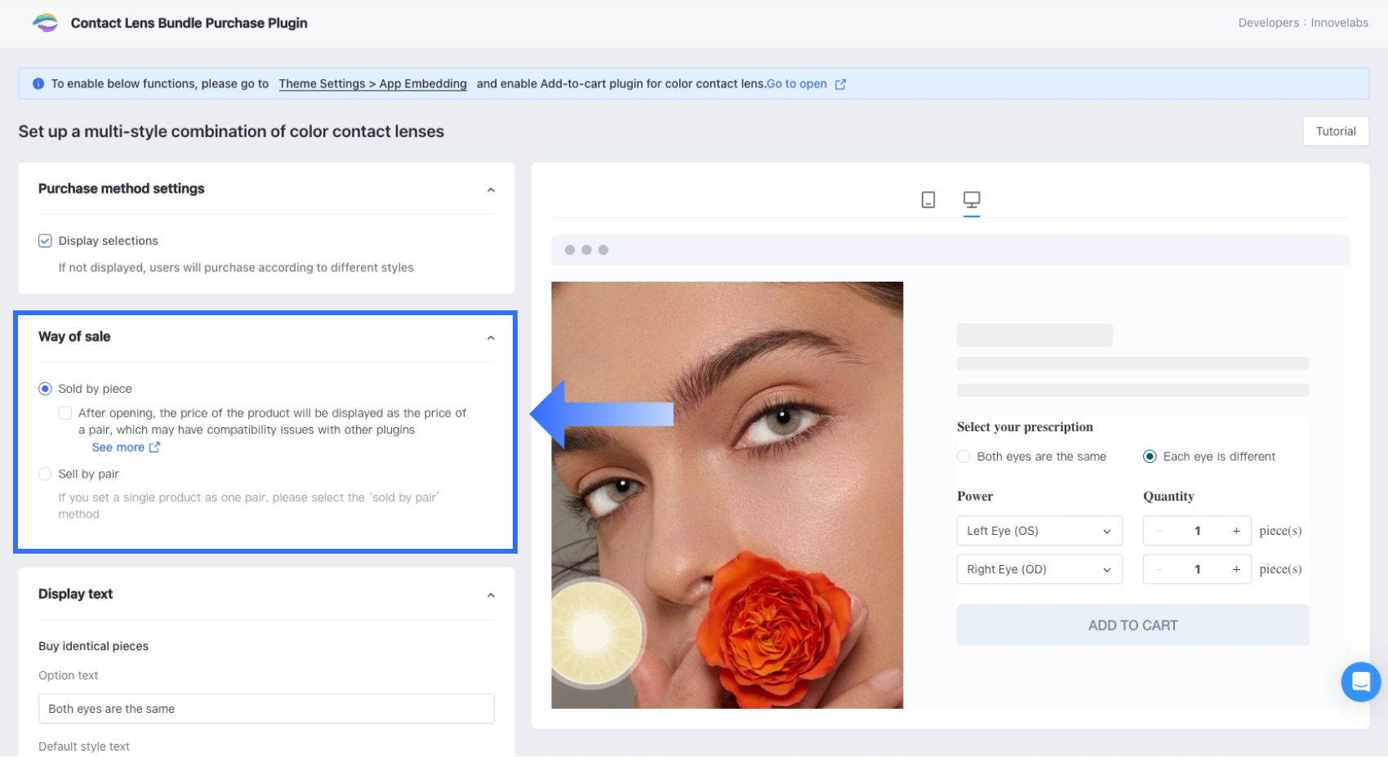Uncheck the Display selections checkbox
The width and height of the screenshot is (1388, 757).
tap(46, 241)
